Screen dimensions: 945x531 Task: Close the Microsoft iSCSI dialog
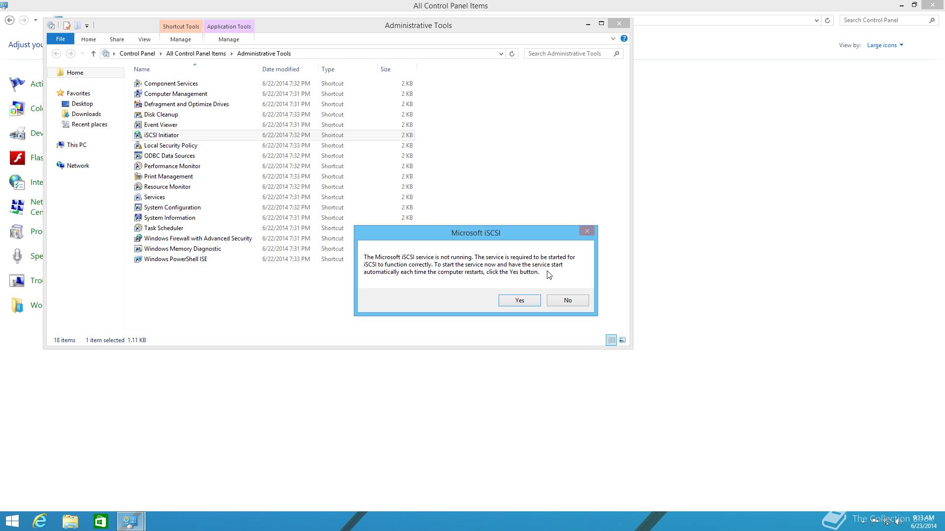click(x=587, y=231)
